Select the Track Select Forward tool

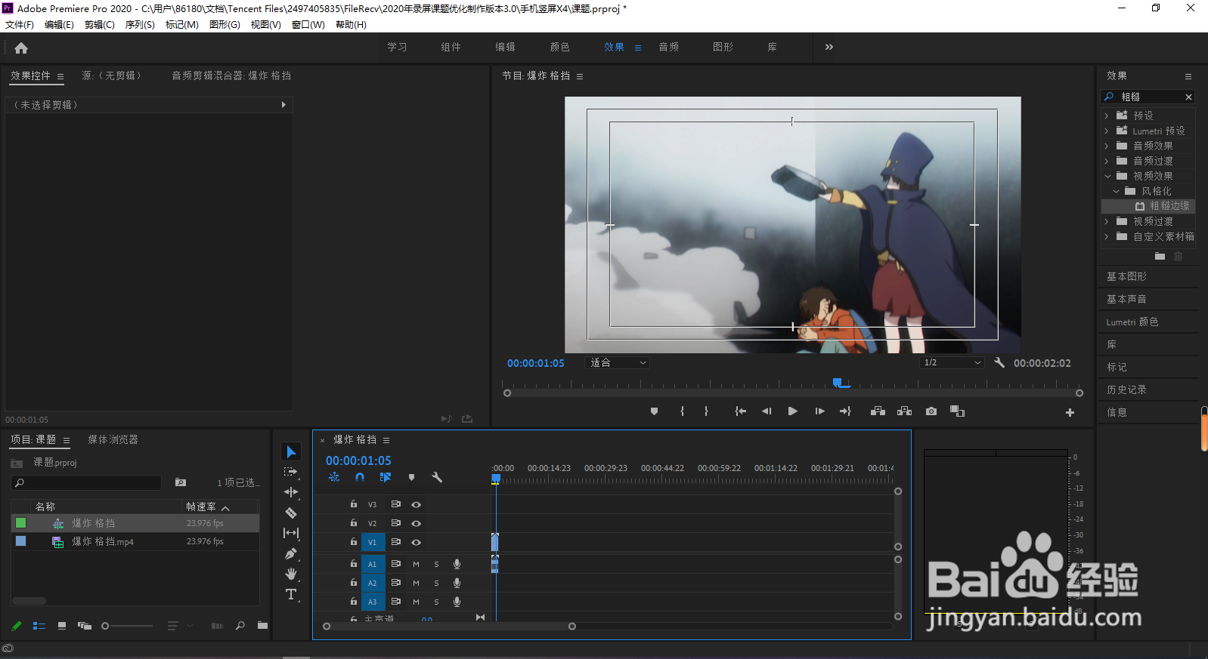[291, 472]
